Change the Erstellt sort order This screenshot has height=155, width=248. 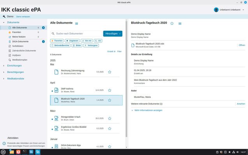112,51
